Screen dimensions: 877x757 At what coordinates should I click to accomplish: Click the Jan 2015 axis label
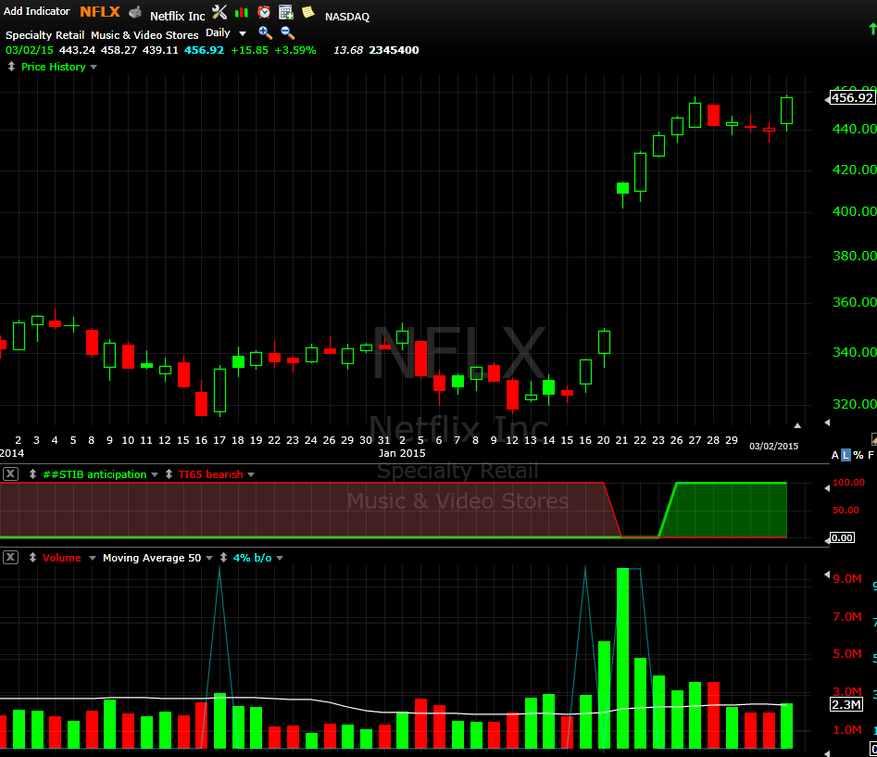pyautogui.click(x=402, y=453)
